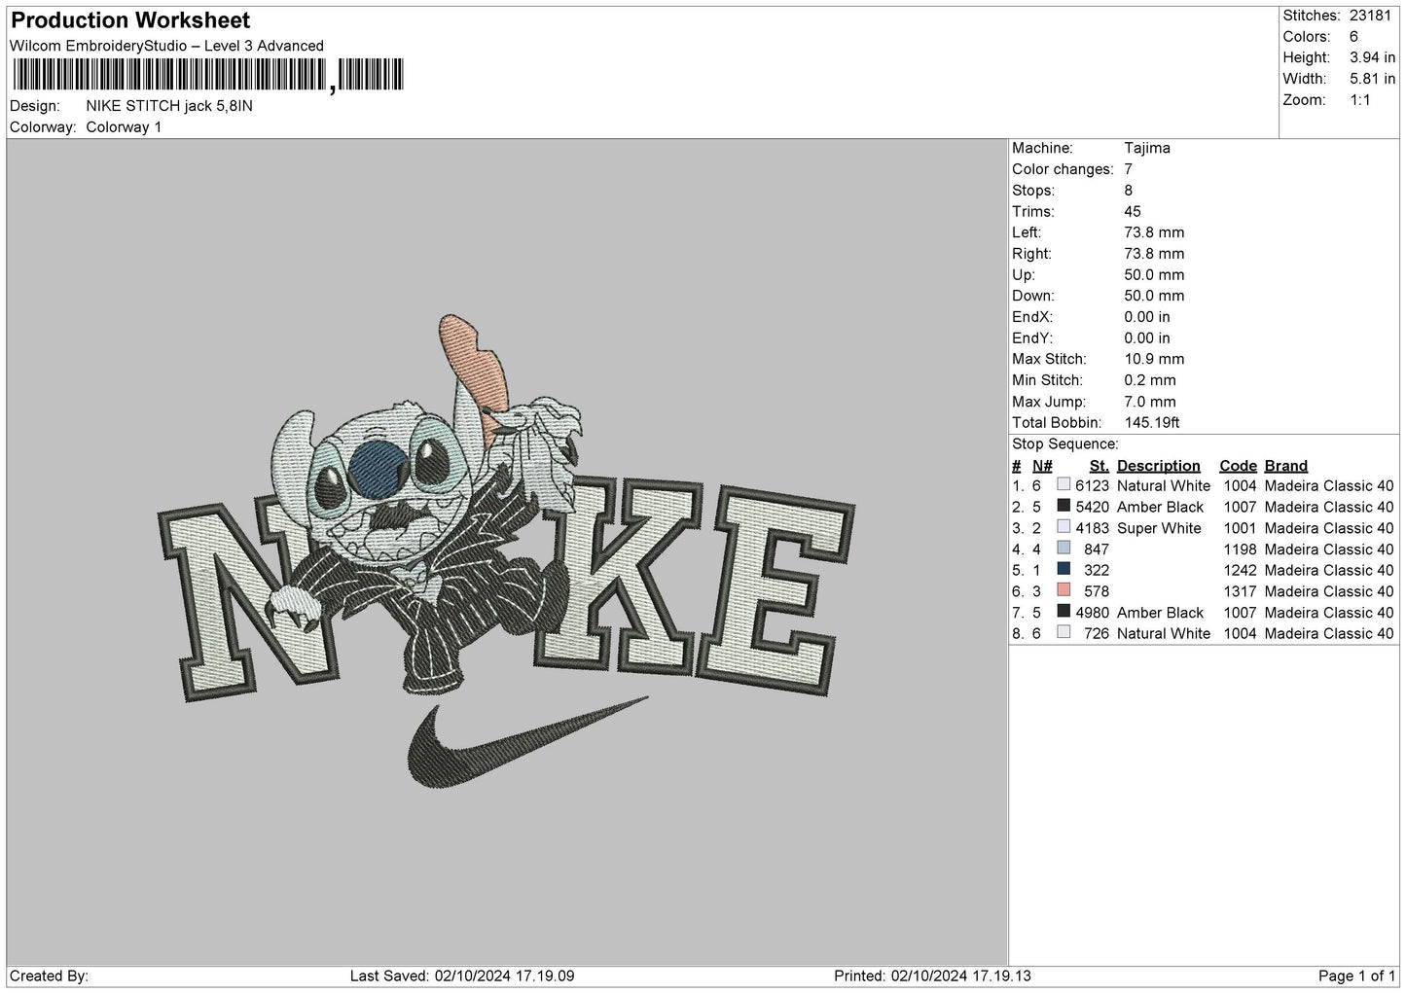Click the Height value 3.94 in

point(1372,57)
